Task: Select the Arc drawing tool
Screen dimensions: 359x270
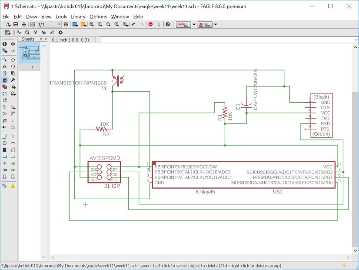Action: [x=13, y=143]
